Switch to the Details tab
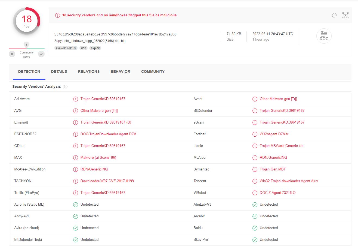358x246 pixels. 59,71
